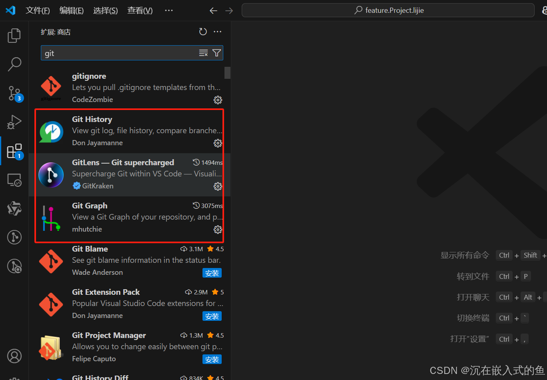Click the VS Code logo in title bar
Image resolution: width=547 pixels, height=380 pixels.
10,10
